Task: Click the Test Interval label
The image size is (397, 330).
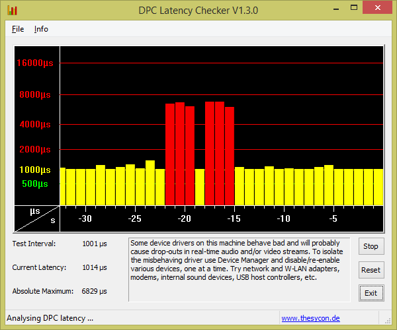Action: (x=34, y=244)
